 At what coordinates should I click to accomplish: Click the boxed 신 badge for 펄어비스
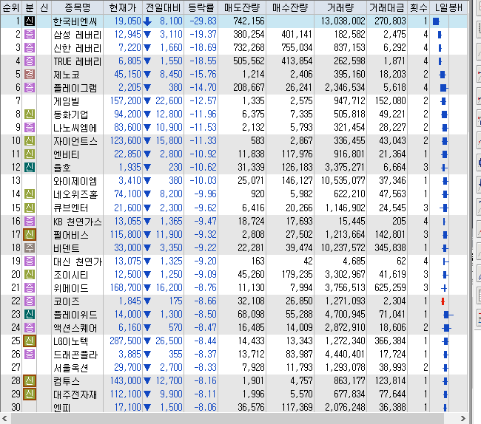pyautogui.click(x=30, y=234)
